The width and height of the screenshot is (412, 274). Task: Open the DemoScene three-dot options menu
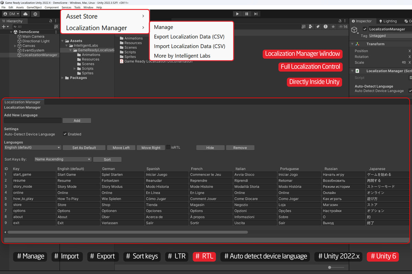point(56,32)
